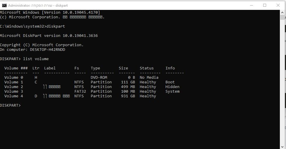Screen dimensions: 286x149
Task: Click drive letter 'C' for Volume 1
Action: click(36, 82)
